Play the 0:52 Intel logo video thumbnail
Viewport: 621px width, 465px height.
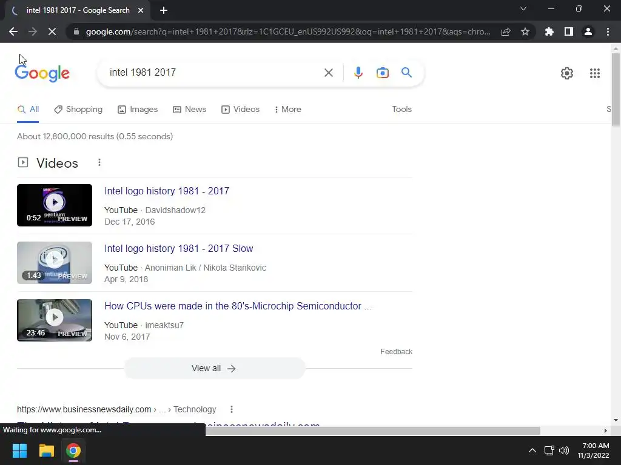[55, 205]
